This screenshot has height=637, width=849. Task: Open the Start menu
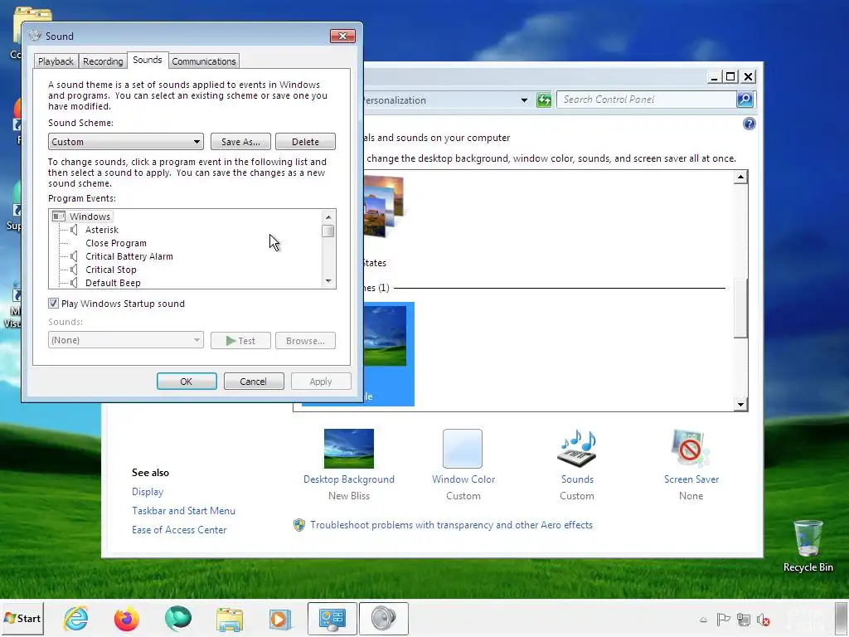pyautogui.click(x=22, y=619)
